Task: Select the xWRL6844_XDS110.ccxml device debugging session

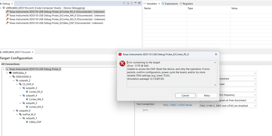Action: coord(46,8)
